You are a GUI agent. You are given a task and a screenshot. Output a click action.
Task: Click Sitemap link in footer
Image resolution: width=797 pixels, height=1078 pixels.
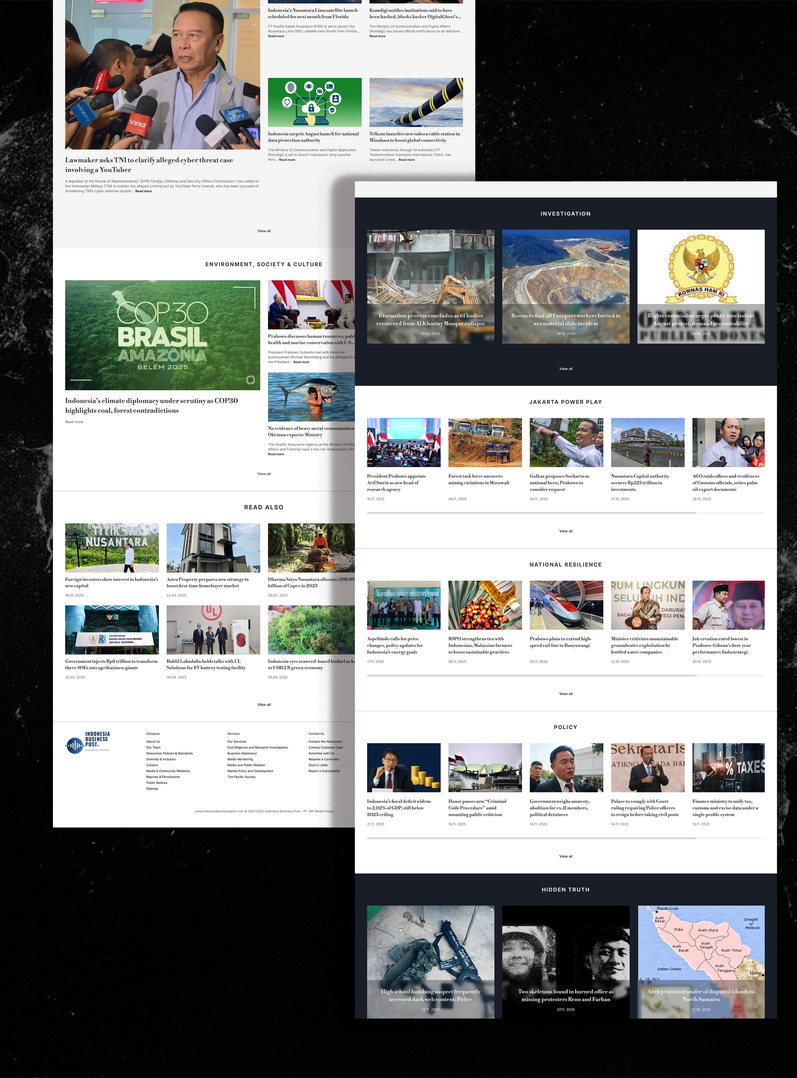[x=152, y=789]
